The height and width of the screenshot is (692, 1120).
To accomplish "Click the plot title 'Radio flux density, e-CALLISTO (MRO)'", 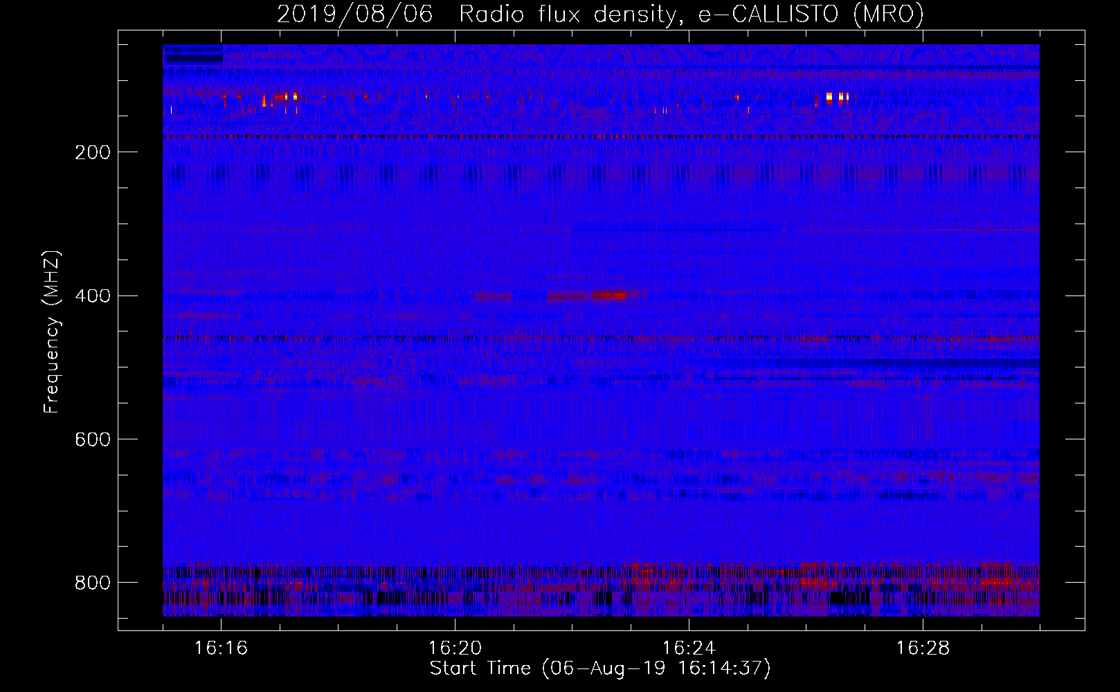I will tap(691, 14).
